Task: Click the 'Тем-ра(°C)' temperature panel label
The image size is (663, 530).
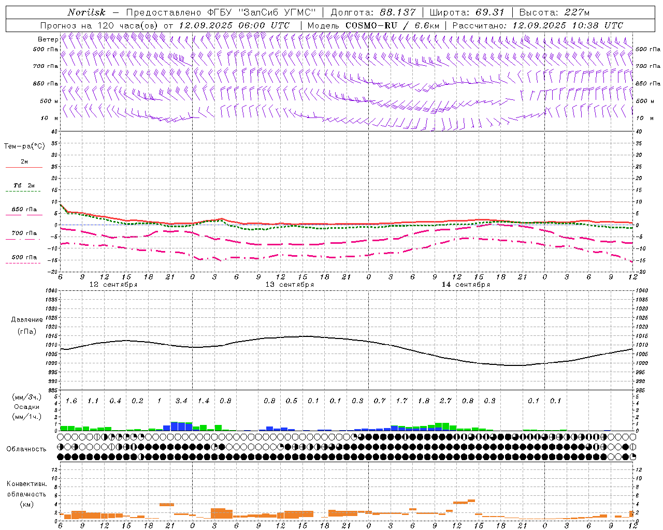Action: tap(24, 146)
